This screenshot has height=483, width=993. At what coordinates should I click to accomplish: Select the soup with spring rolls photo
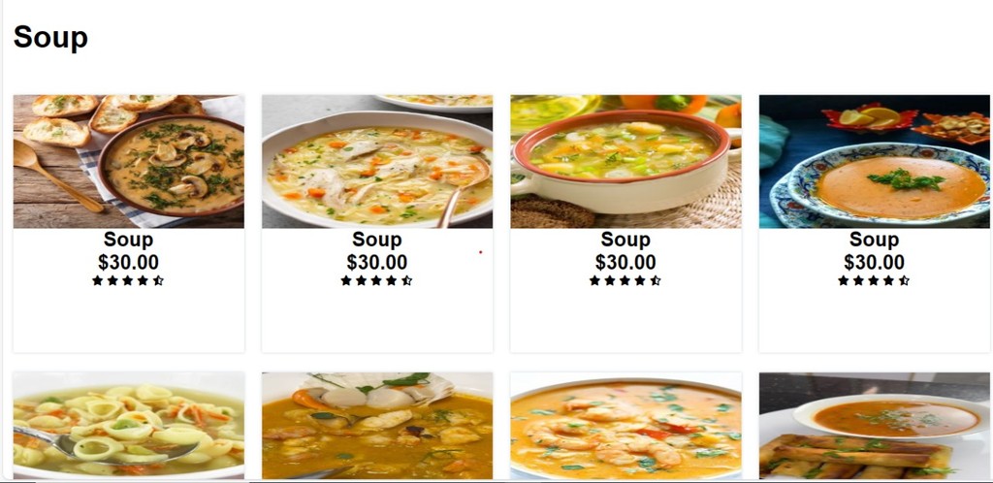pos(875,426)
